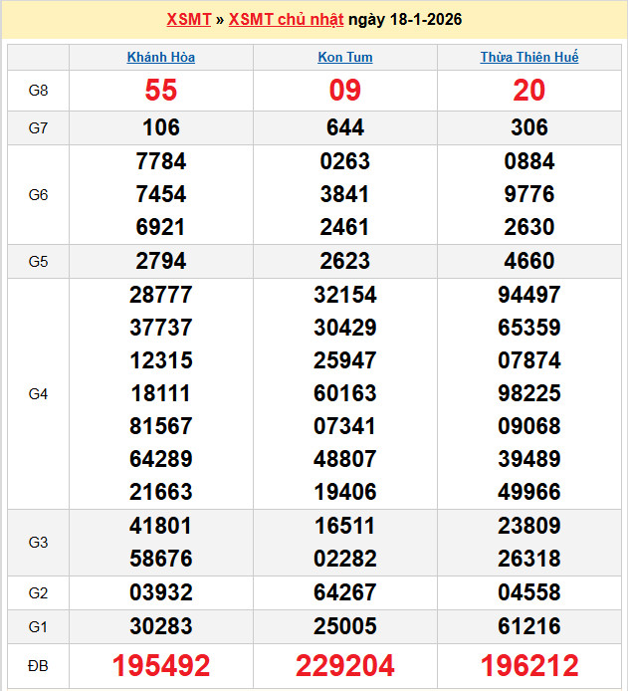Image resolution: width=628 pixels, height=691 pixels.
Task: Click the G4 row label
Action: tap(38, 393)
